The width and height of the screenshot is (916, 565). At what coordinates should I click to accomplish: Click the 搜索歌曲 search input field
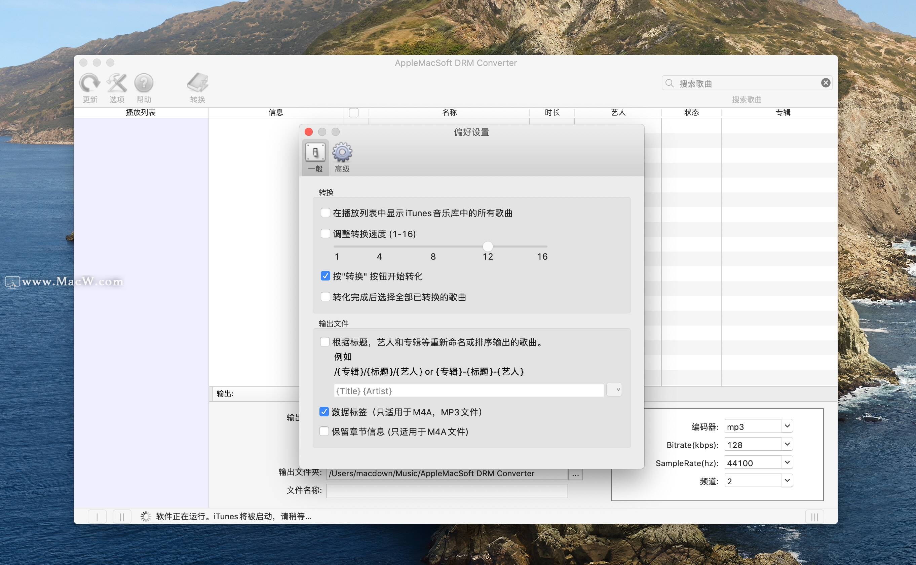pyautogui.click(x=747, y=83)
